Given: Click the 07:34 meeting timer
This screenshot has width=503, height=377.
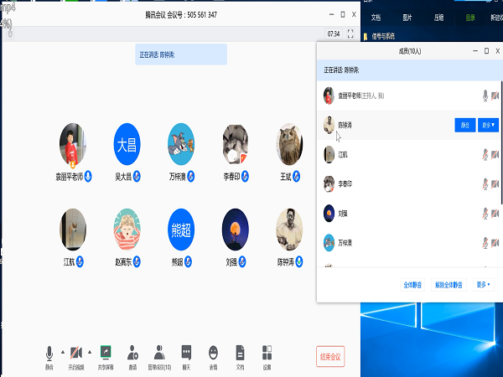Looking at the screenshot, I should 334,34.
